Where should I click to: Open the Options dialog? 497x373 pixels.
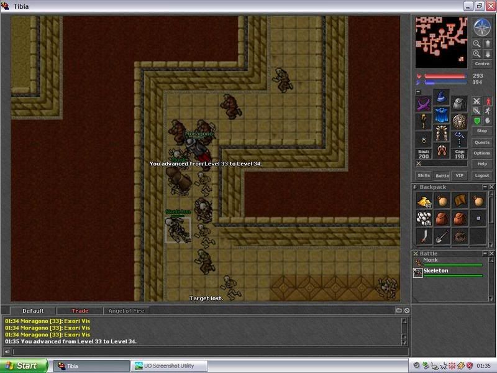[482, 153]
